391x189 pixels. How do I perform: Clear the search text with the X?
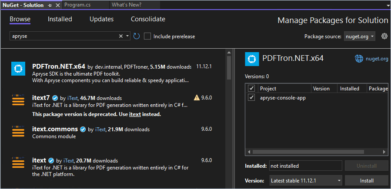(x=120, y=36)
